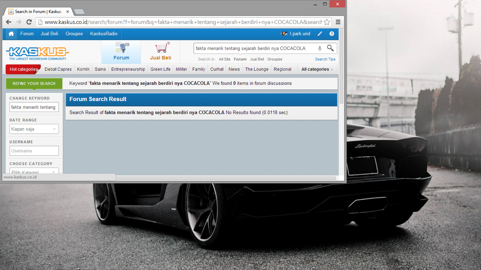
Task: Click the Kaskus home icon
Action: click(11, 34)
